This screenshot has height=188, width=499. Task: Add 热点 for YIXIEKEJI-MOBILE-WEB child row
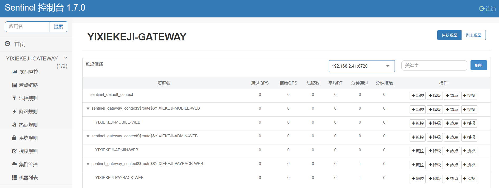point(452,123)
